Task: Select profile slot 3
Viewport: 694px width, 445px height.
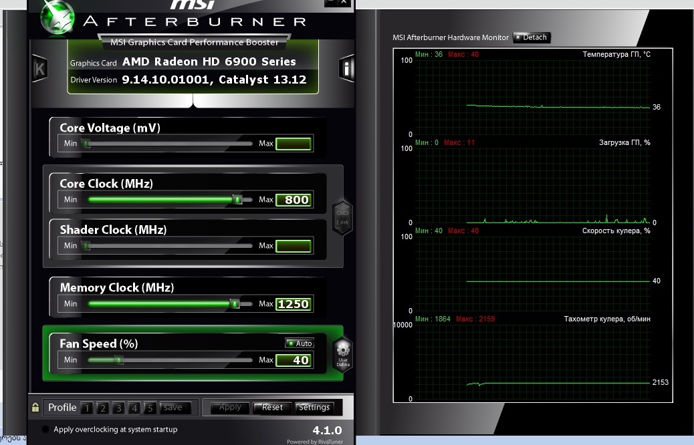Action: 118,408
